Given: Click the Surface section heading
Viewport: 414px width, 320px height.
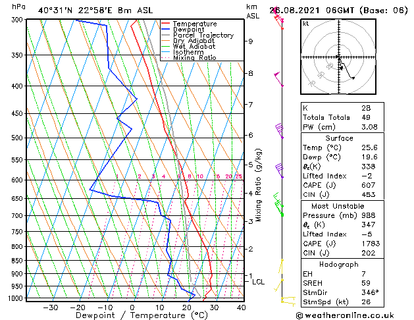Looking at the screenshot, I should click(339, 138).
